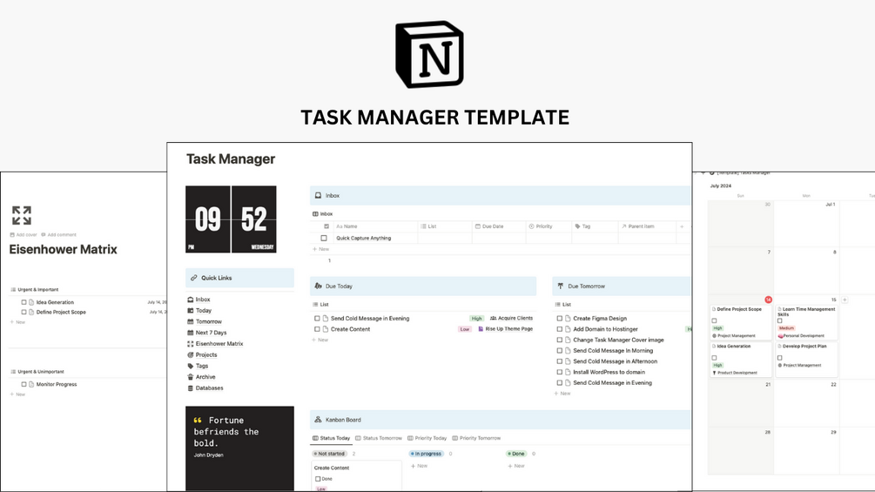Check the Quick Capture Anything checkbox
The image size is (875, 492).
coord(324,239)
